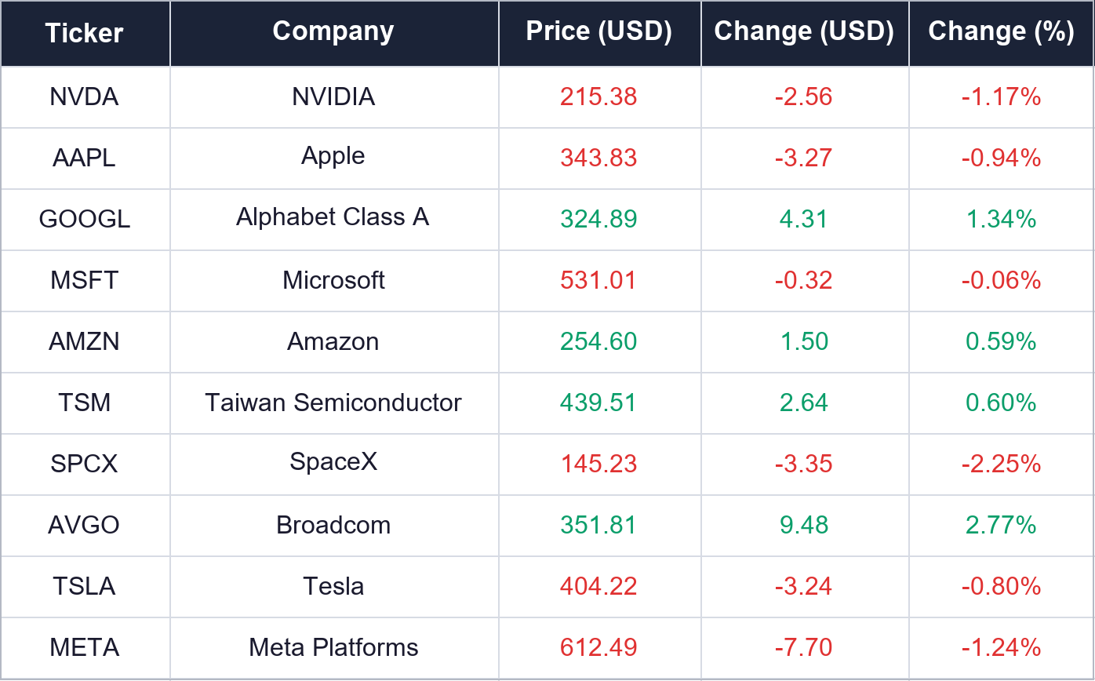Click Alphabet Class A company name
This screenshot has height=681, width=1095.
point(333,217)
